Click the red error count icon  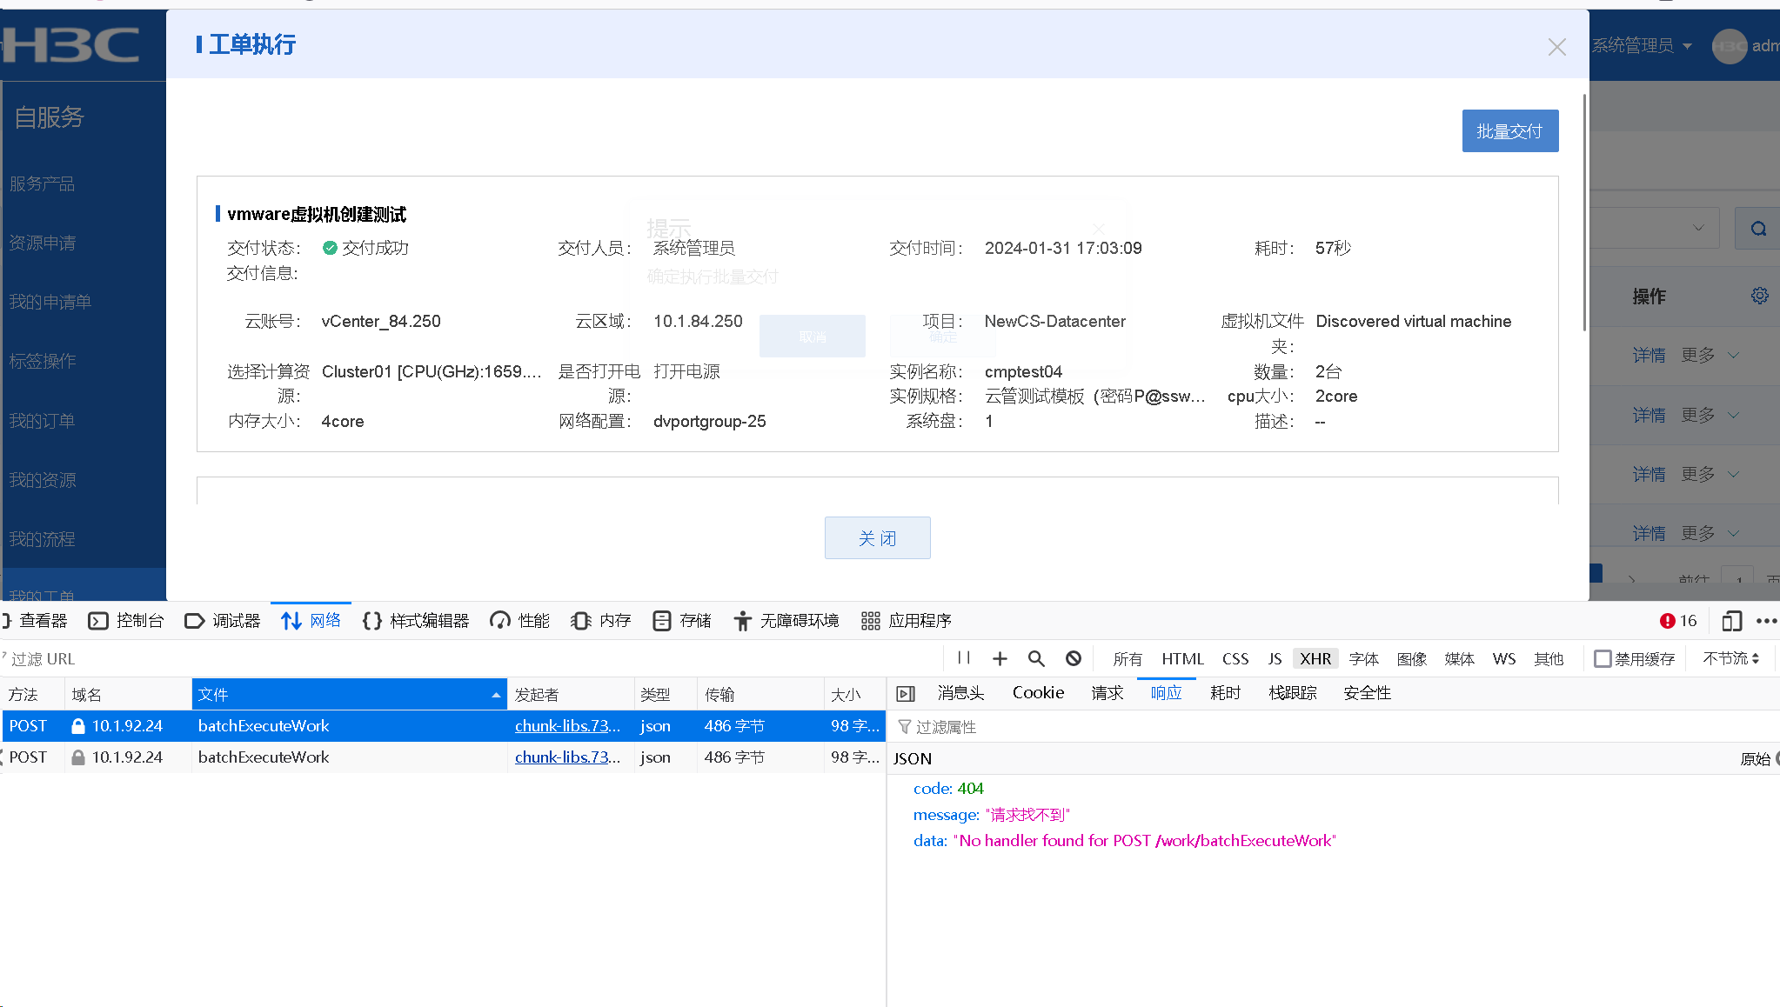pos(1667,621)
